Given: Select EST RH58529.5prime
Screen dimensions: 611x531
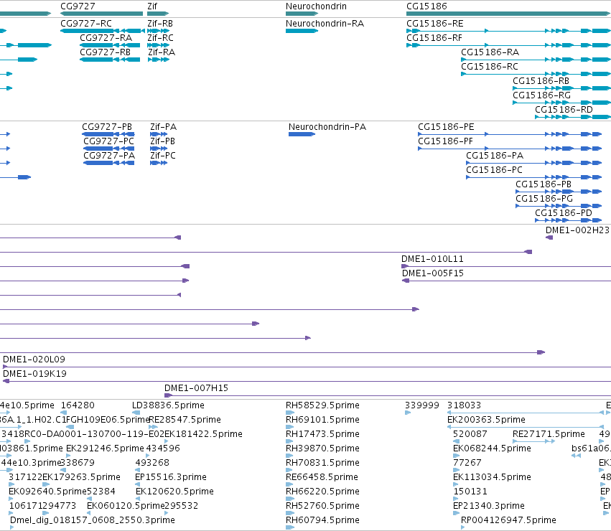Looking at the screenshot, I should point(322,405).
